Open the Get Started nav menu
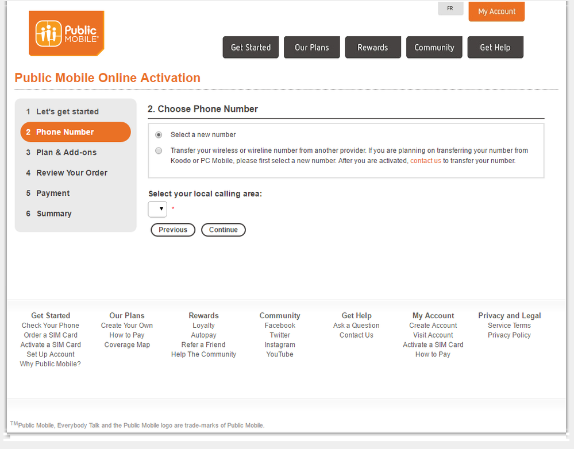This screenshot has width=574, height=449. [251, 48]
